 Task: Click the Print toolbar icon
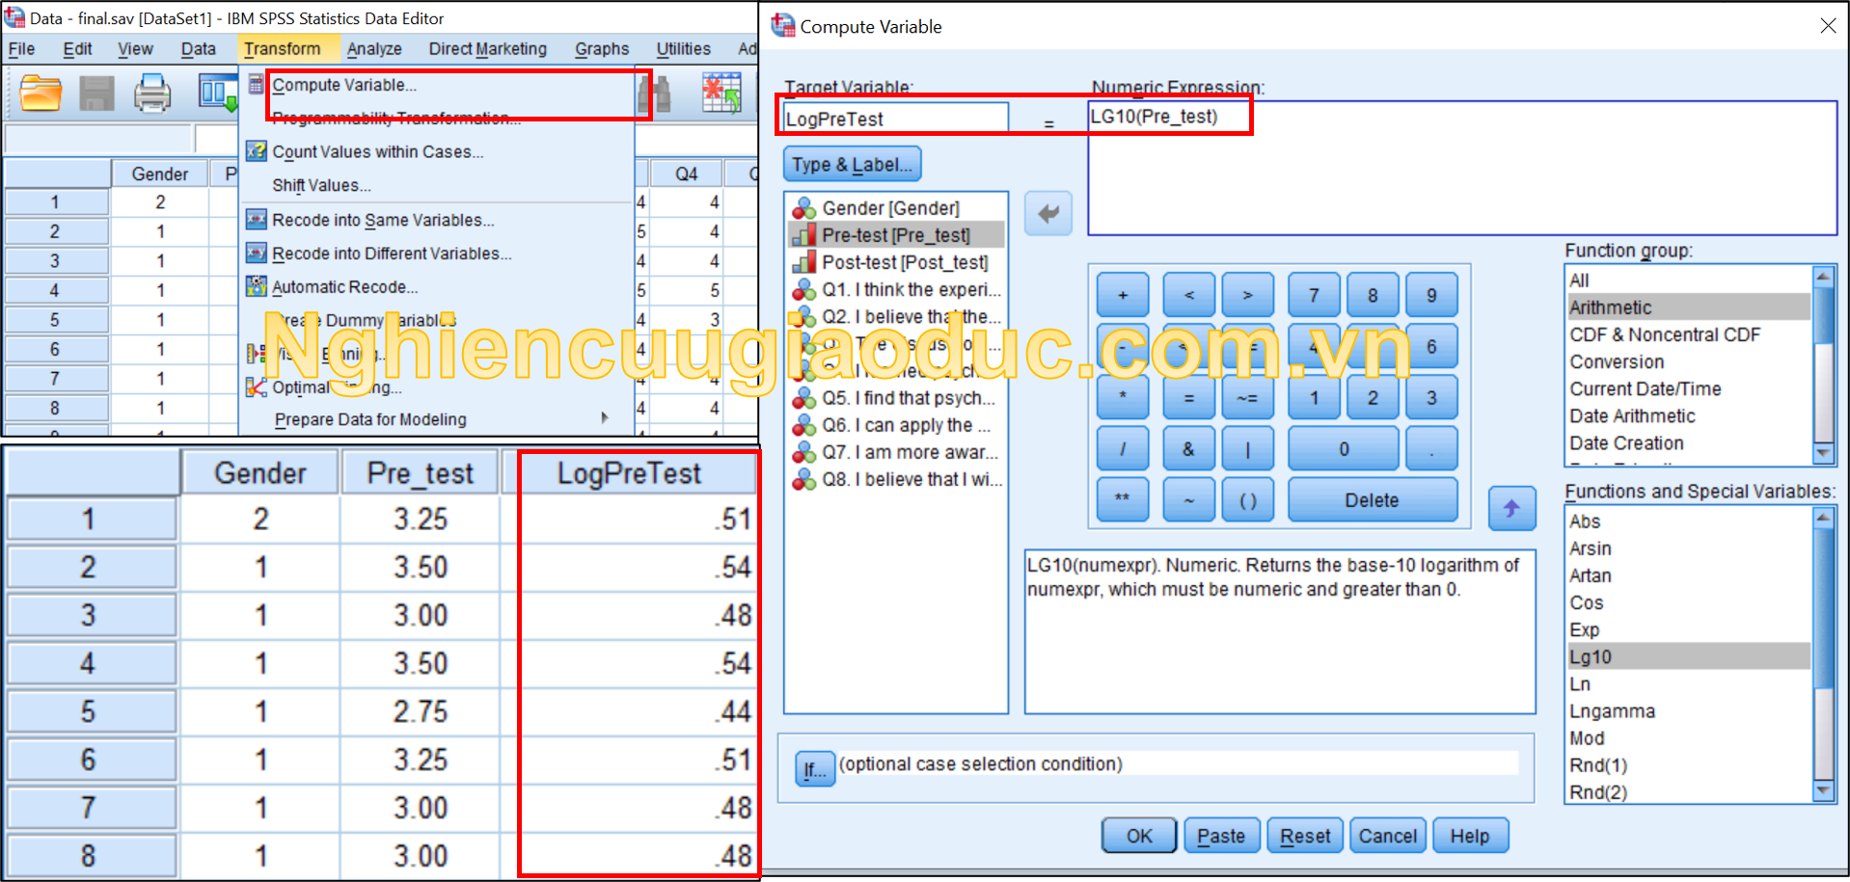pyautogui.click(x=152, y=94)
